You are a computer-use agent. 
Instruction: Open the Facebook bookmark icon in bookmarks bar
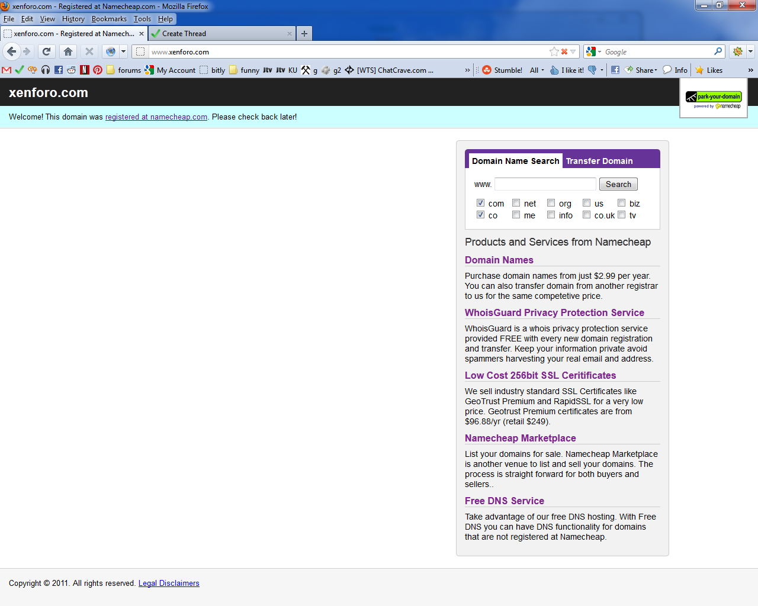click(x=59, y=70)
